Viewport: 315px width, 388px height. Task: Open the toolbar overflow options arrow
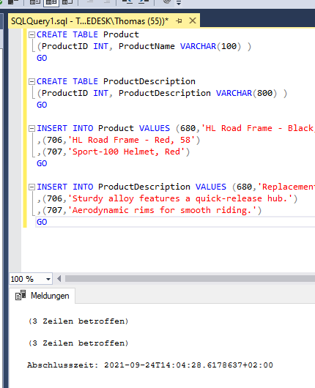click(179, 3)
